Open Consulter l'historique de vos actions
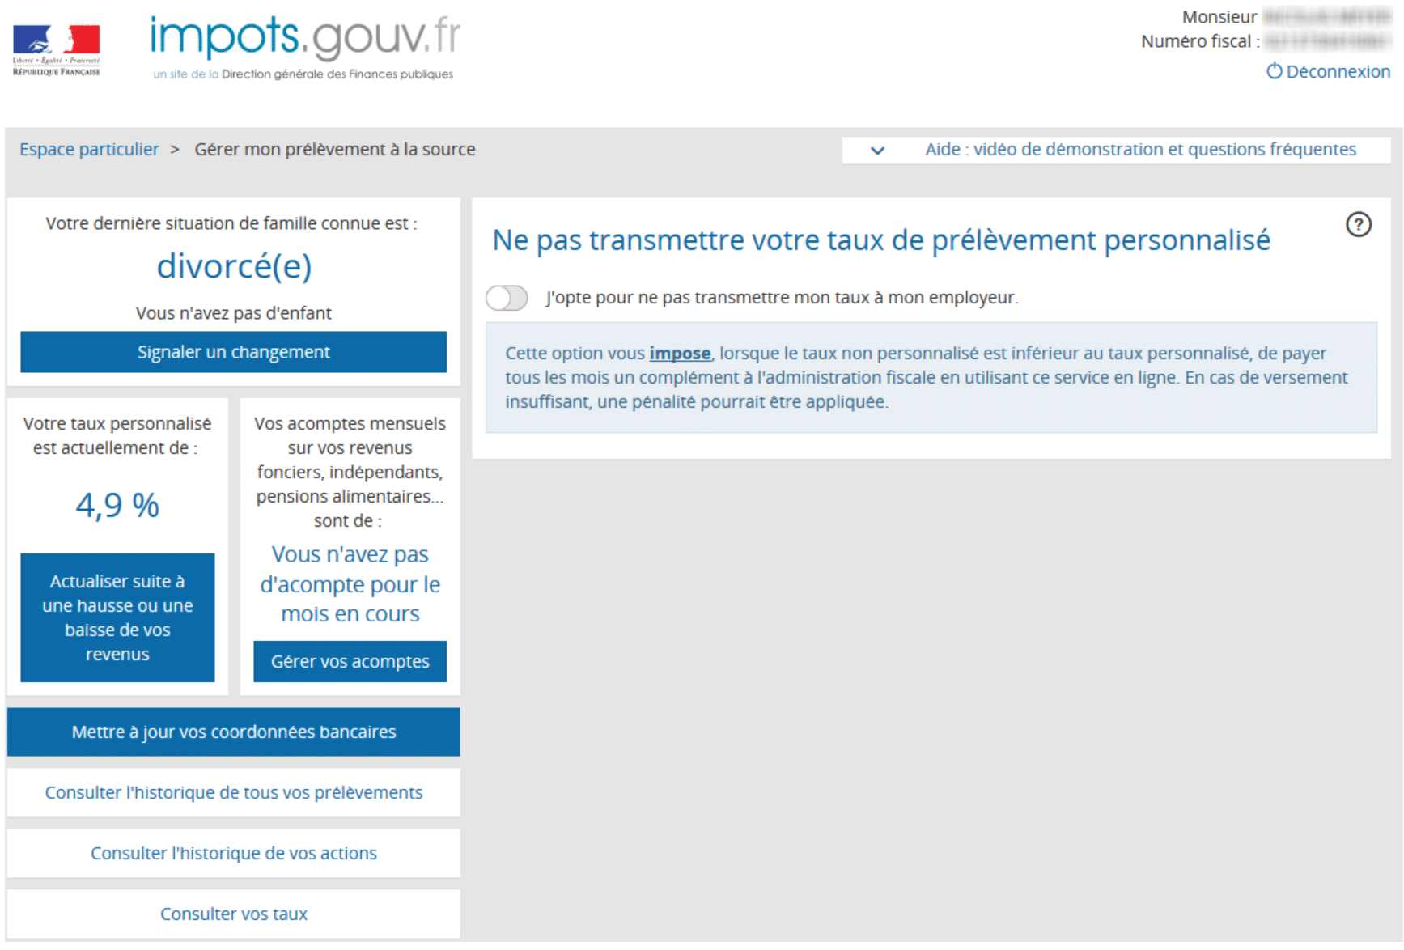The width and height of the screenshot is (1404, 950). click(233, 853)
